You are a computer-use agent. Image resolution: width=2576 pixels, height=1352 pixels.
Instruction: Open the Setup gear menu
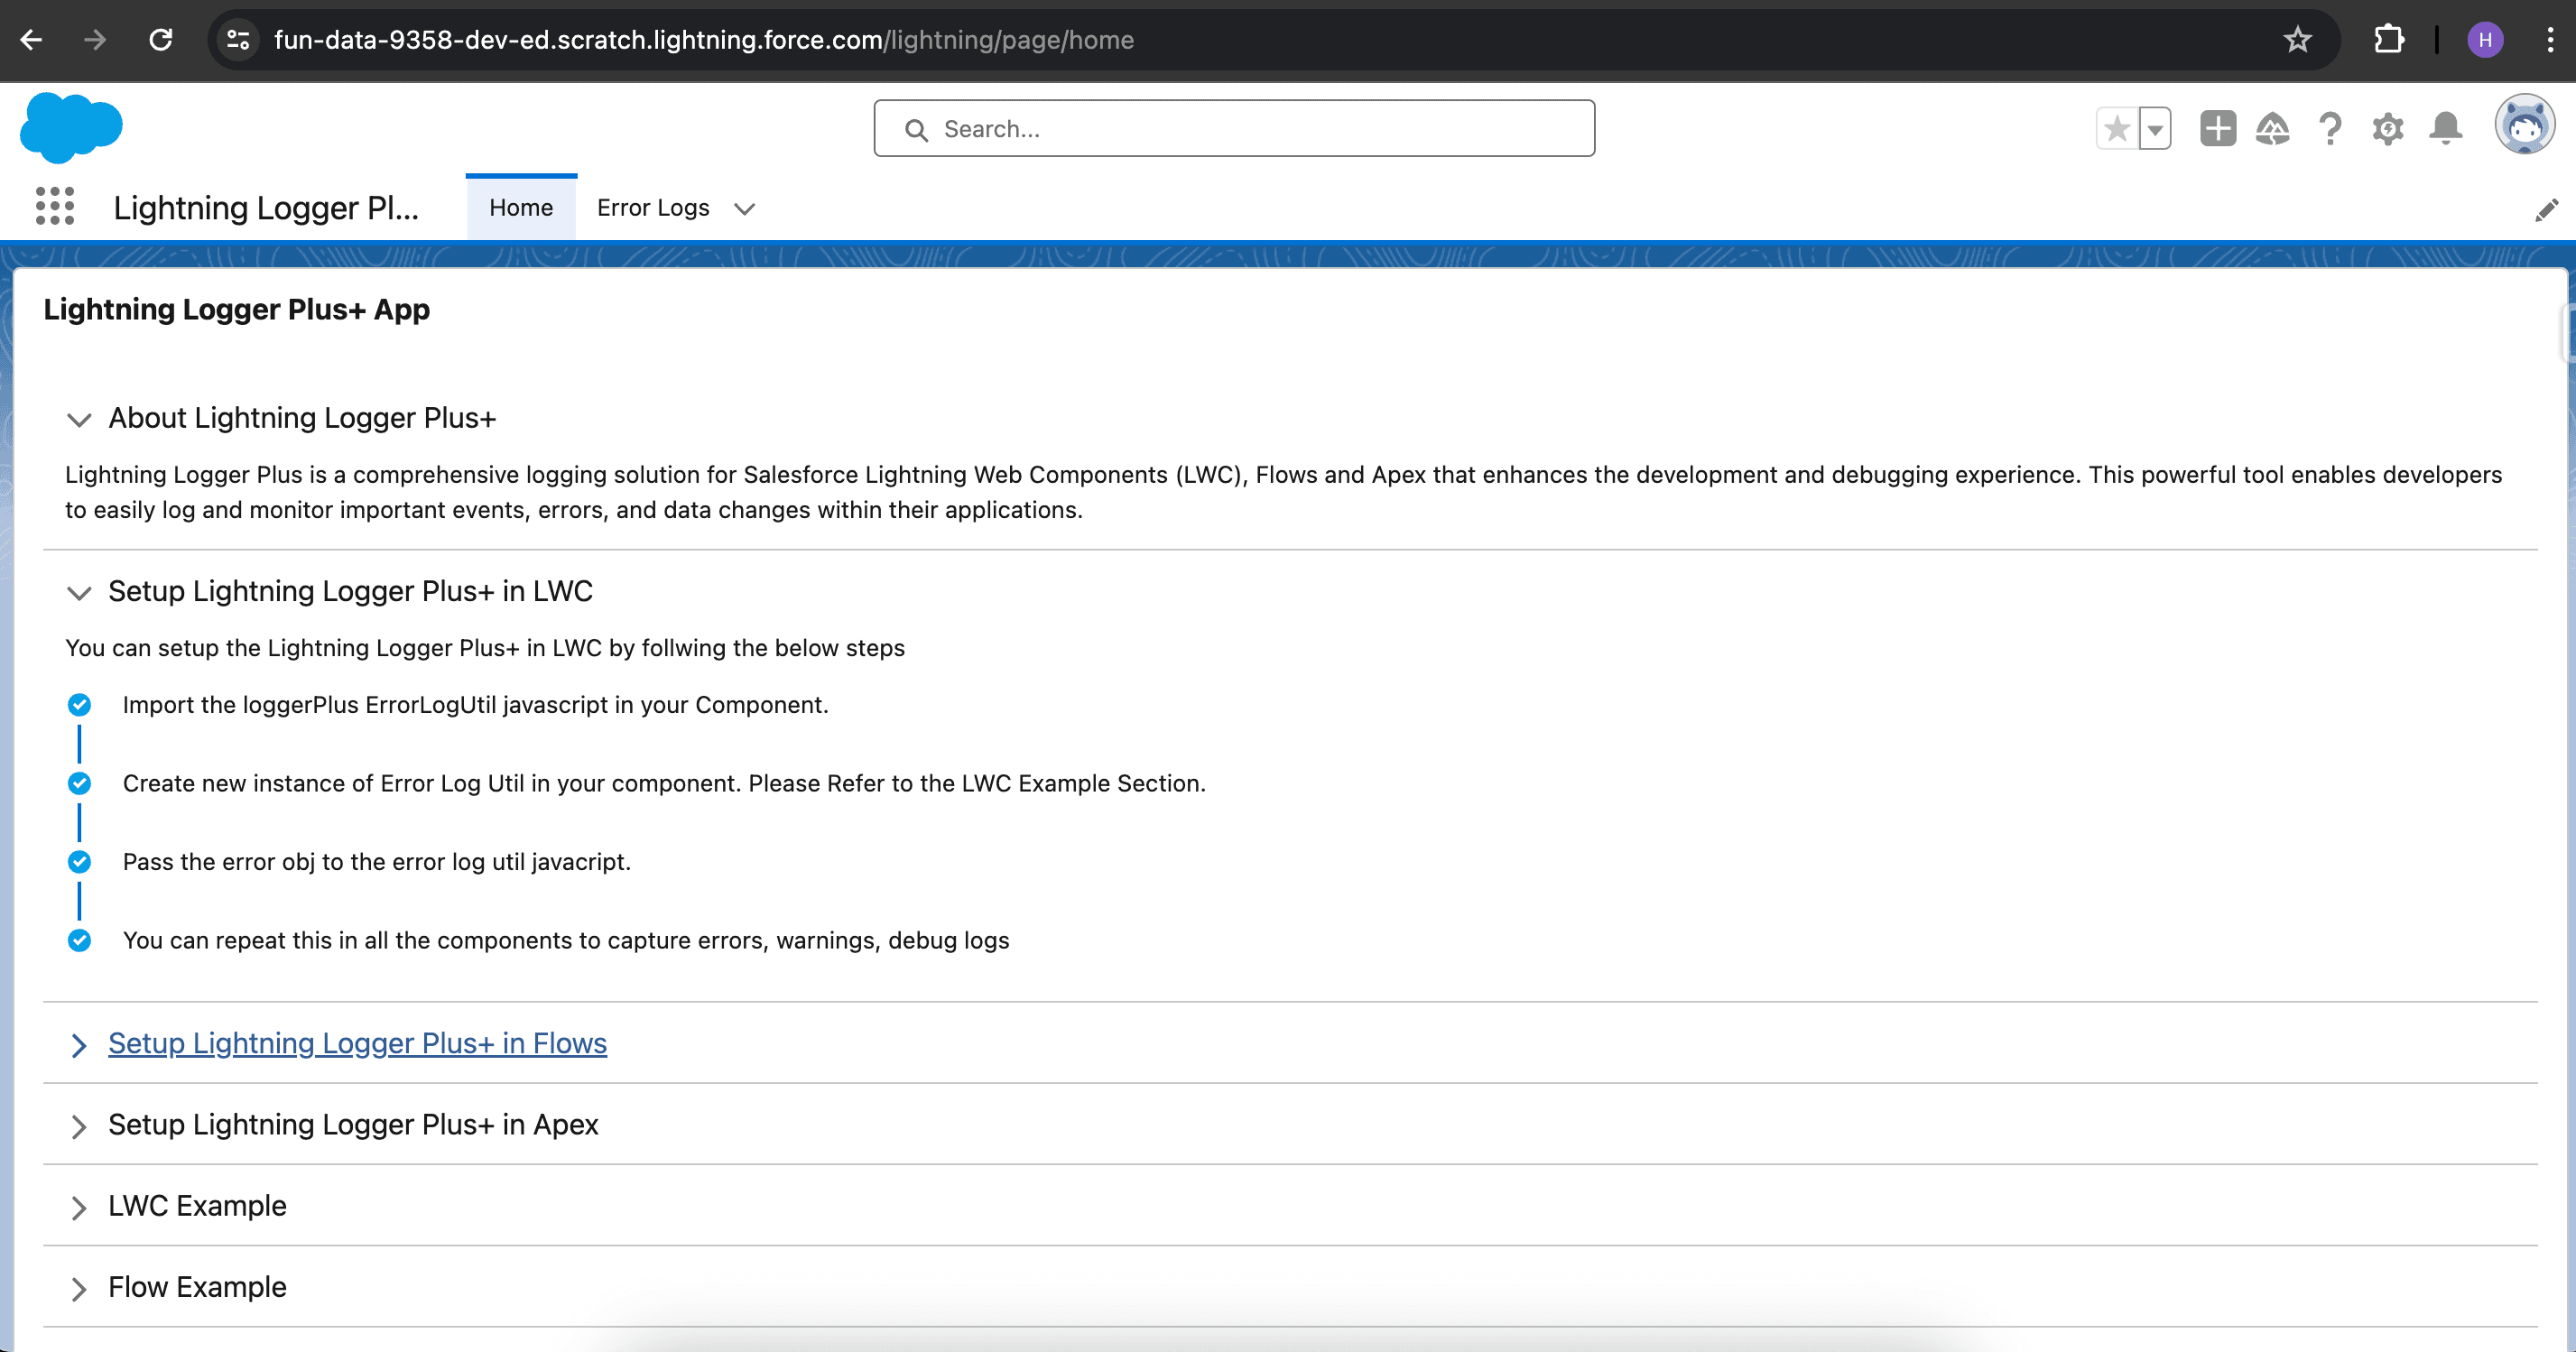[2388, 129]
